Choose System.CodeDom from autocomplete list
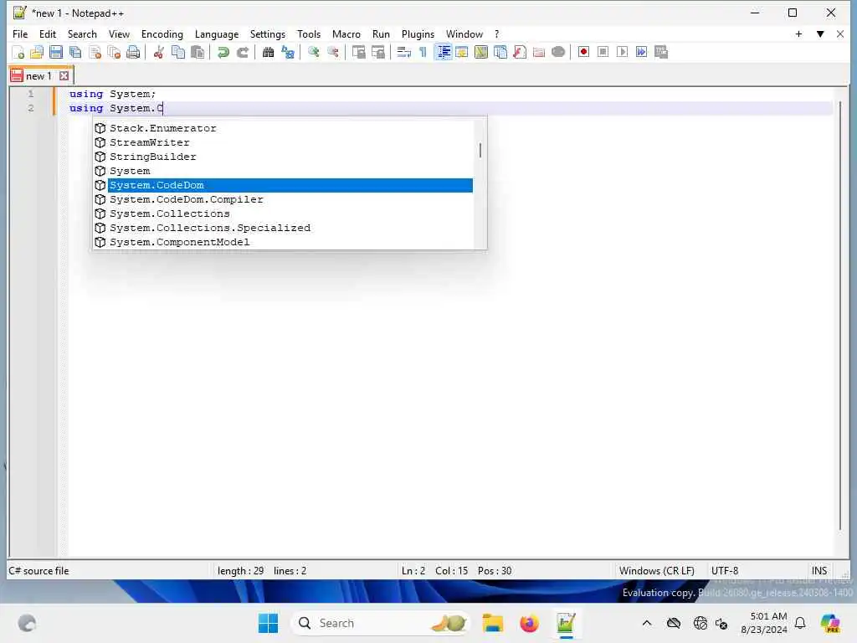Viewport: 857px width, 643px height. [283, 185]
